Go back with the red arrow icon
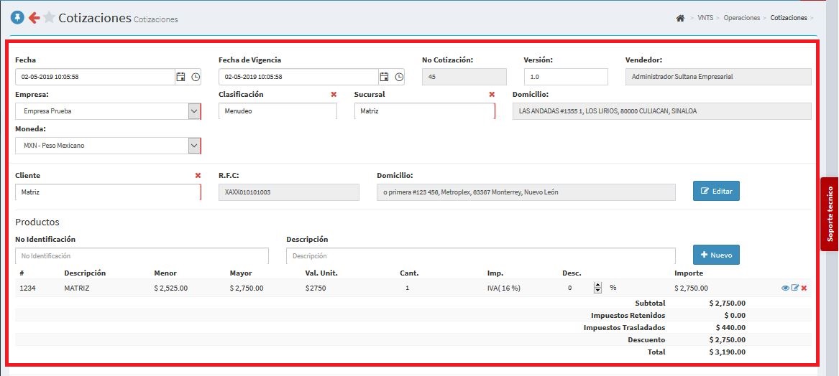Viewport: 839px width, 376px height. point(35,18)
